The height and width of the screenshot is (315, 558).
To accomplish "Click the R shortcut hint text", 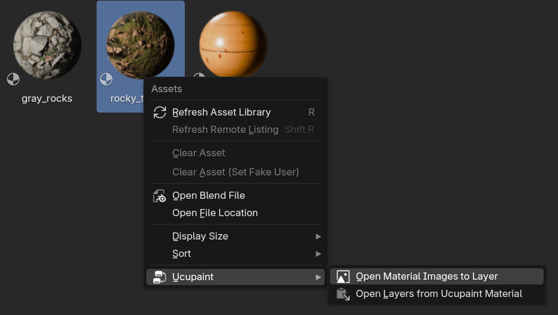I will click(311, 112).
